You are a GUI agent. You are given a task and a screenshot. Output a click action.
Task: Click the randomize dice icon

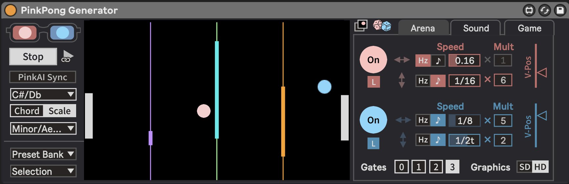click(382, 26)
